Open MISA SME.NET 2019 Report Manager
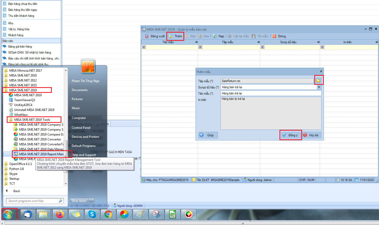This screenshot has width=379, height=225. (x=38, y=154)
